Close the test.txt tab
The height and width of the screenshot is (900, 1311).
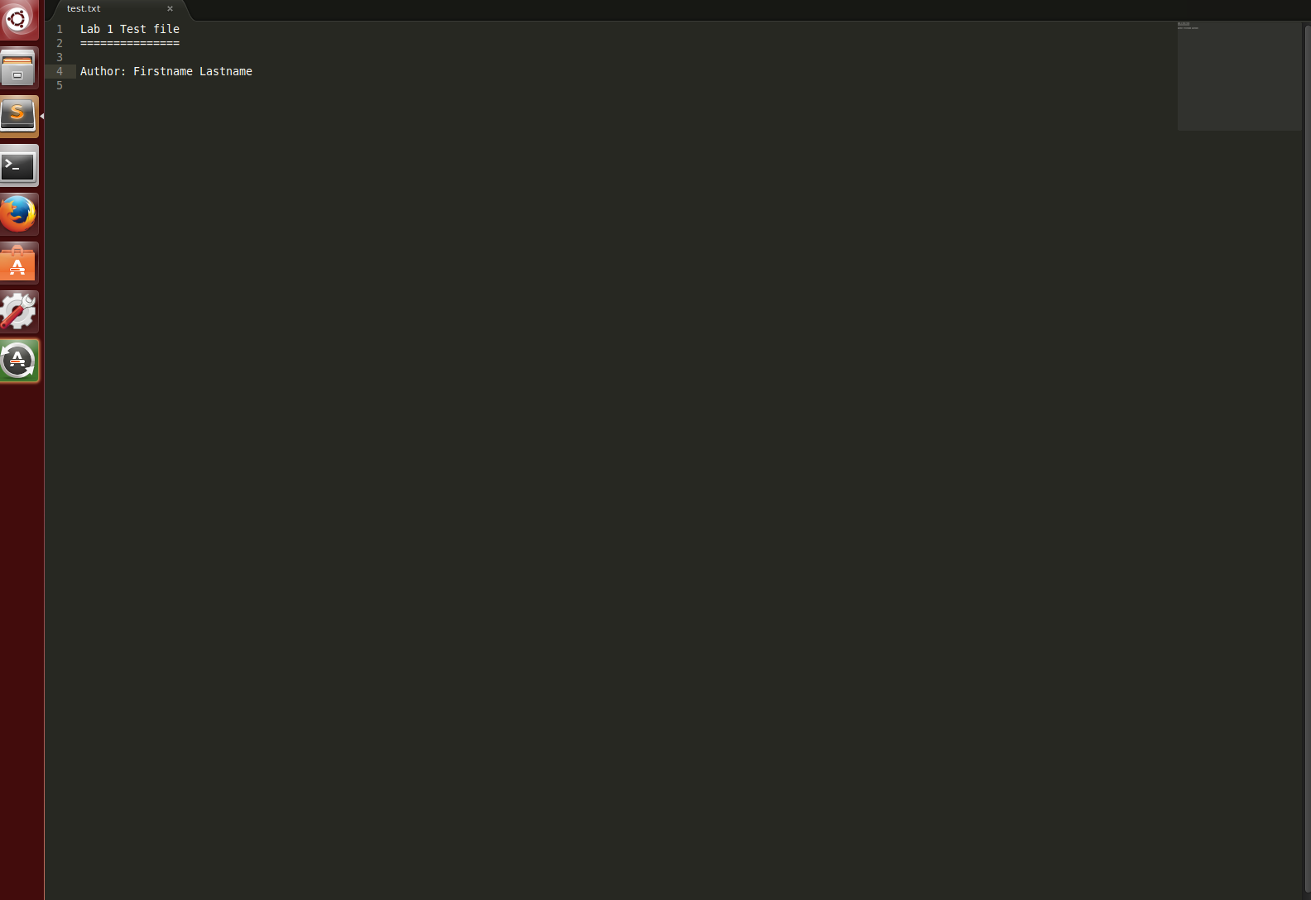(x=170, y=8)
